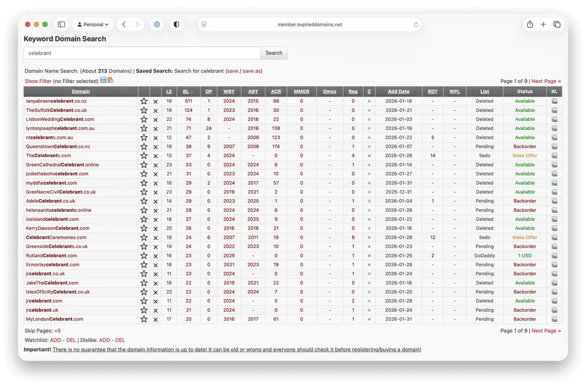Dislike lyntonjosephcelebrant.com.au with X icon
Screen dimensions: 586x389
coord(156,129)
